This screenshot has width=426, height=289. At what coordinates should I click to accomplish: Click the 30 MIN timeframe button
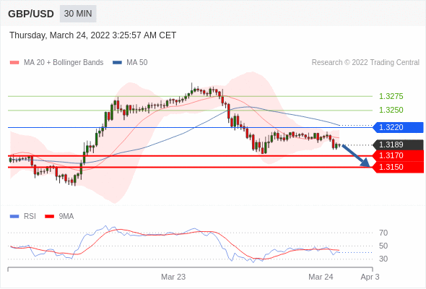click(x=78, y=14)
